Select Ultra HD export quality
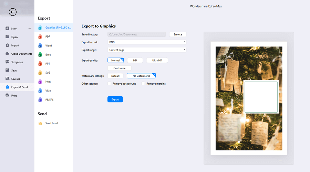Viewport: 310px width, 172px height. 157,61
